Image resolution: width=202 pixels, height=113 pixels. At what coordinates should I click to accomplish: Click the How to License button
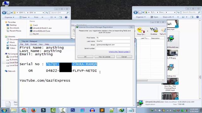[x=104, y=56]
